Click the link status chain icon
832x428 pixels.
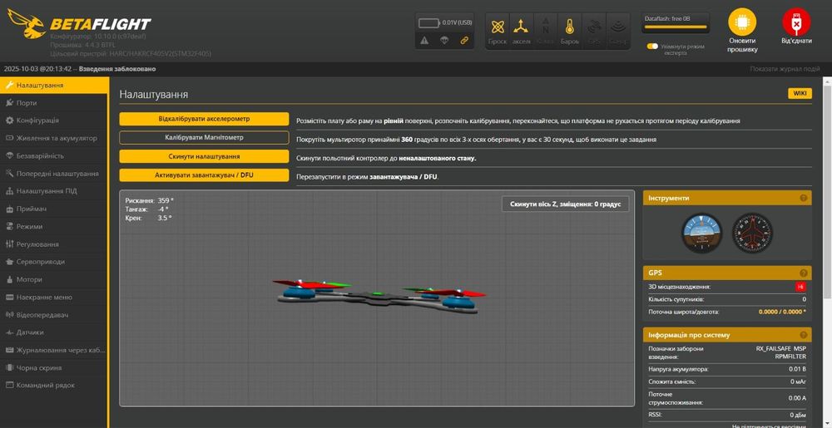click(464, 40)
